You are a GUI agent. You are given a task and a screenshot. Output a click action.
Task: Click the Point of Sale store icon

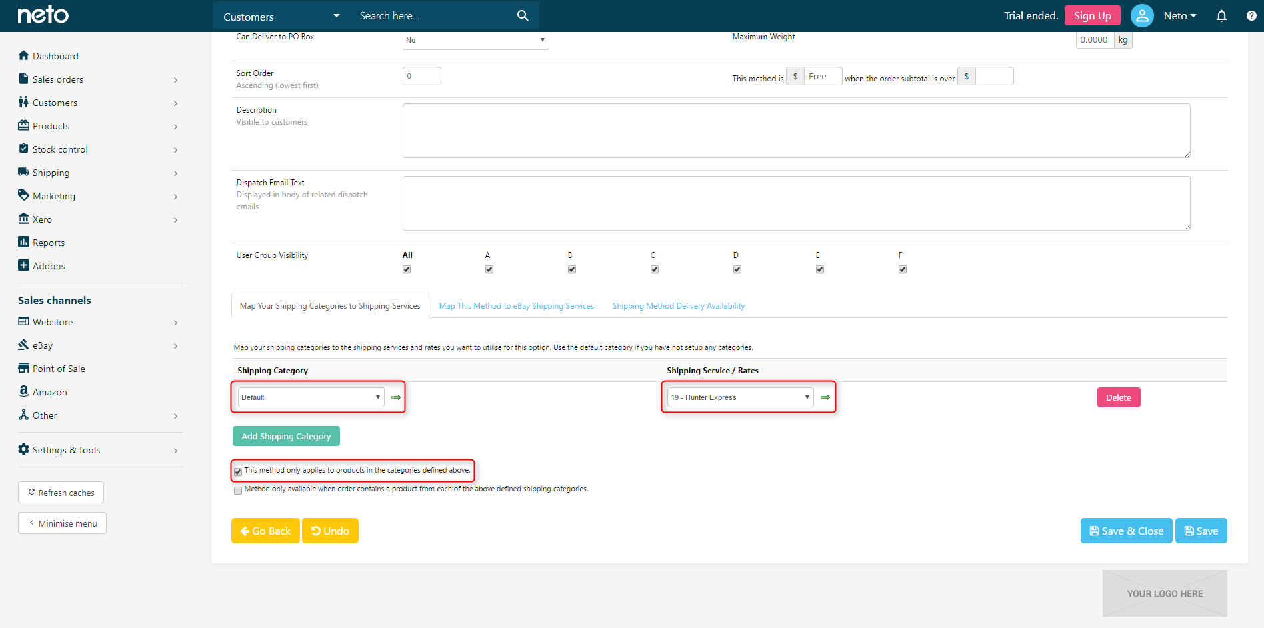[x=24, y=368]
